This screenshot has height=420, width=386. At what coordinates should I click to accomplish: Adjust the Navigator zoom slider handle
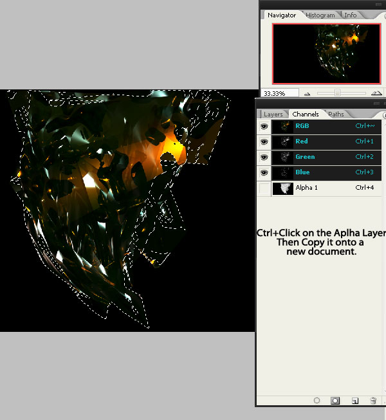click(337, 93)
